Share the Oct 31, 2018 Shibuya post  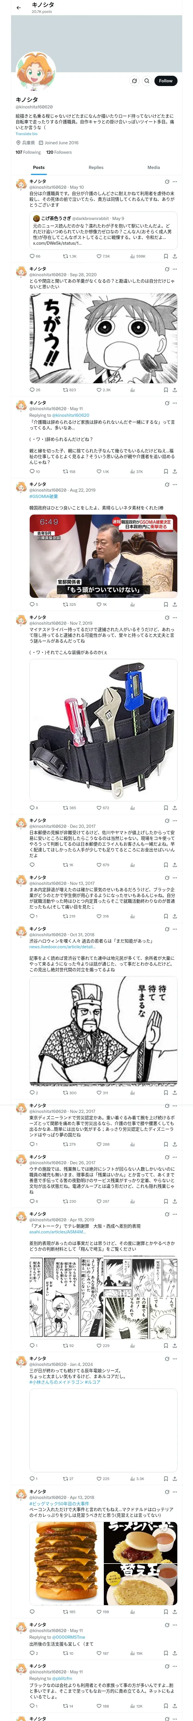point(174,1093)
